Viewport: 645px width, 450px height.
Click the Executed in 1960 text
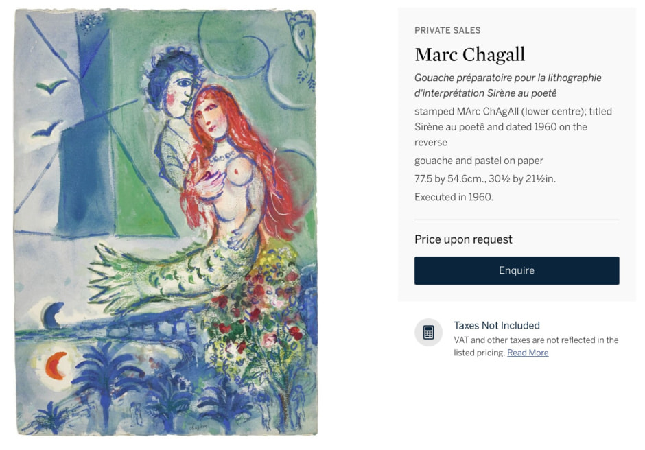point(454,197)
